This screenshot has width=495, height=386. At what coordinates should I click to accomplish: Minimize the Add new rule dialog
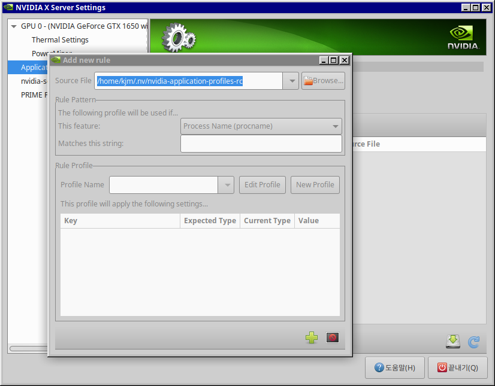point(324,60)
